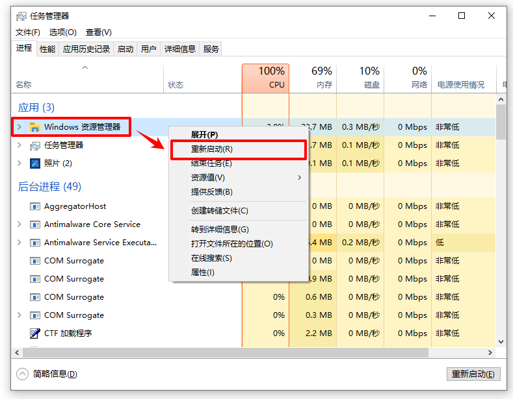
Task: Click the Antimalware Core Service icon
Action: (35, 224)
